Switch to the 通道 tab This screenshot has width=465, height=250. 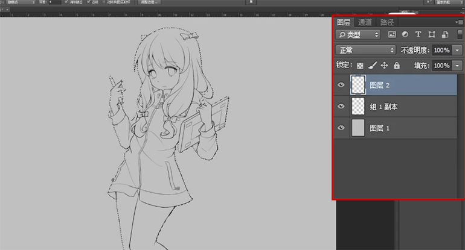click(365, 22)
